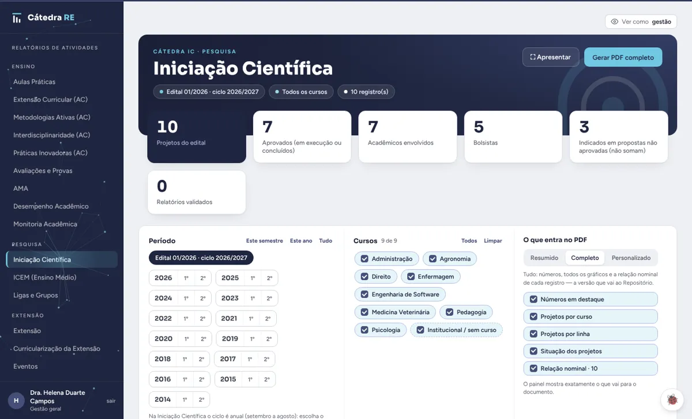
Task: Open Aulas Práticas in sidebar
Action: click(x=62, y=82)
